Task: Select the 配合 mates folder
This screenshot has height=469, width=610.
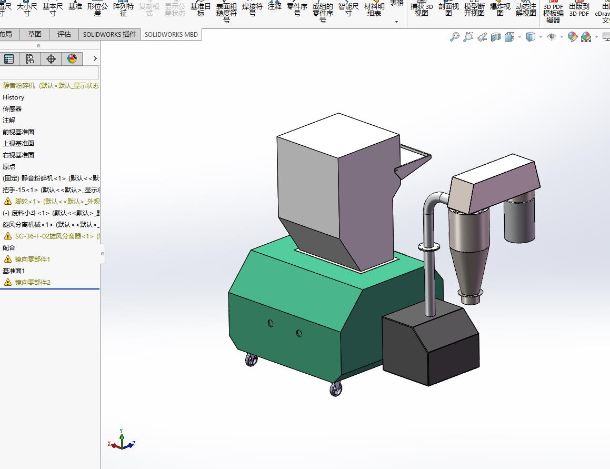Action: pyautogui.click(x=9, y=247)
